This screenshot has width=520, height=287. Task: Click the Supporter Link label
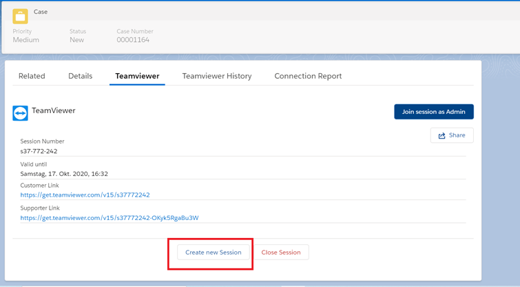coord(40,208)
